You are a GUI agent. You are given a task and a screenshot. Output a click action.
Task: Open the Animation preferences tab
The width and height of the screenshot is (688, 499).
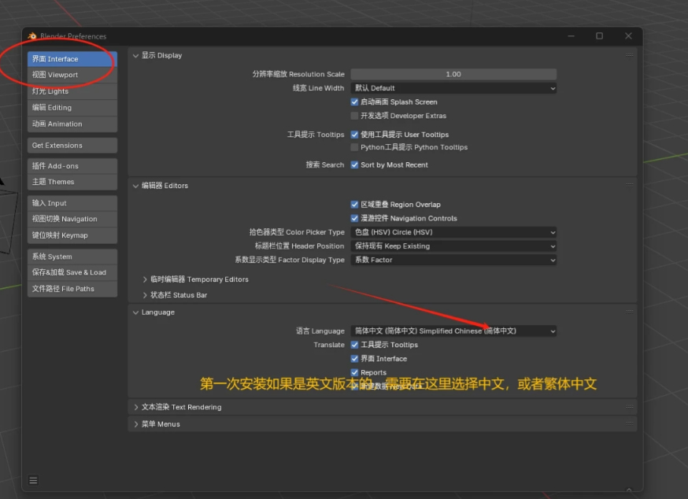tap(72, 124)
